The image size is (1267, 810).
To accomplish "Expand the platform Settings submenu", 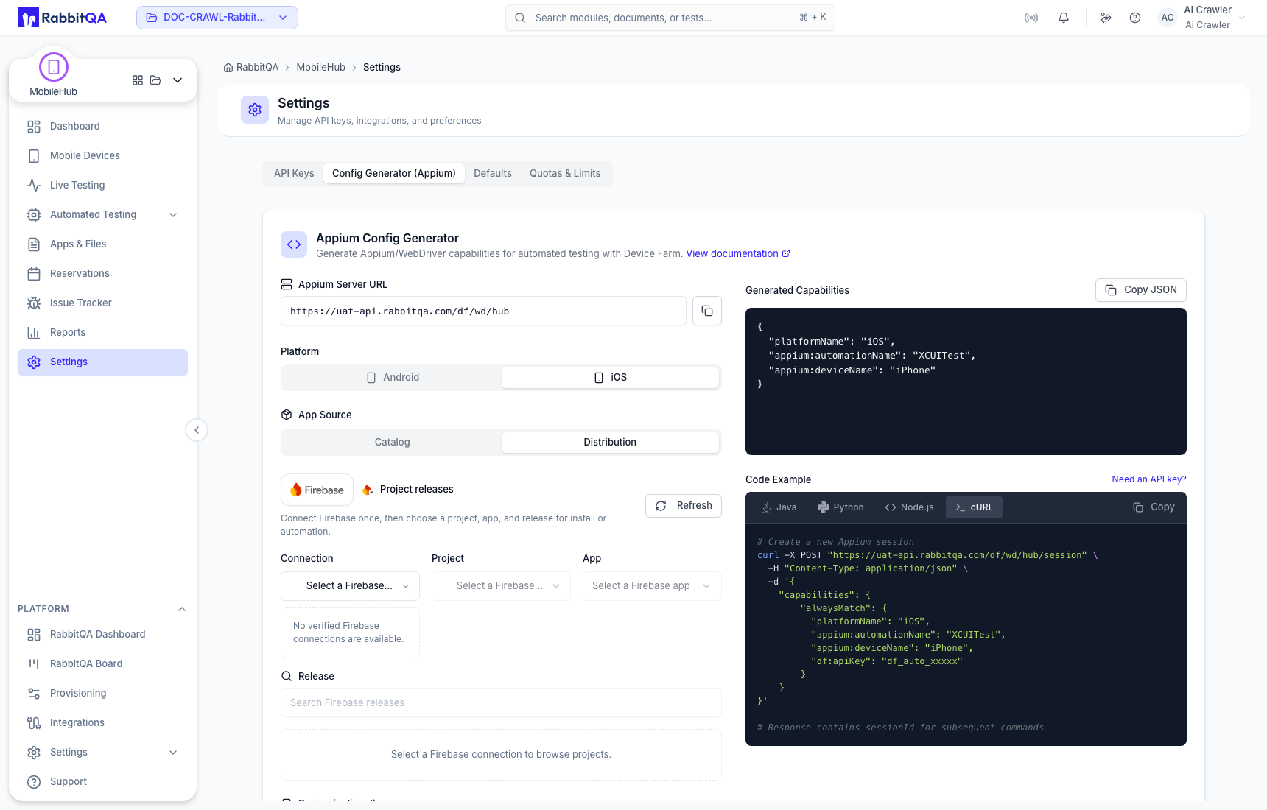I will pos(173,753).
